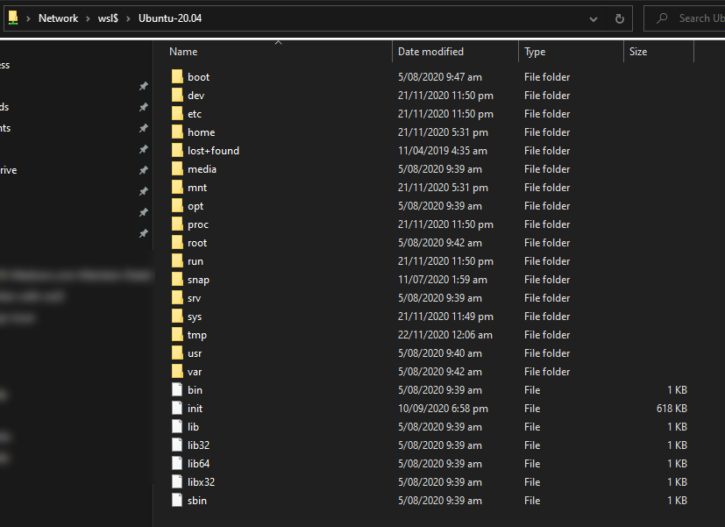Expand the chevron after wsl$ breadcrumb

(x=128, y=18)
